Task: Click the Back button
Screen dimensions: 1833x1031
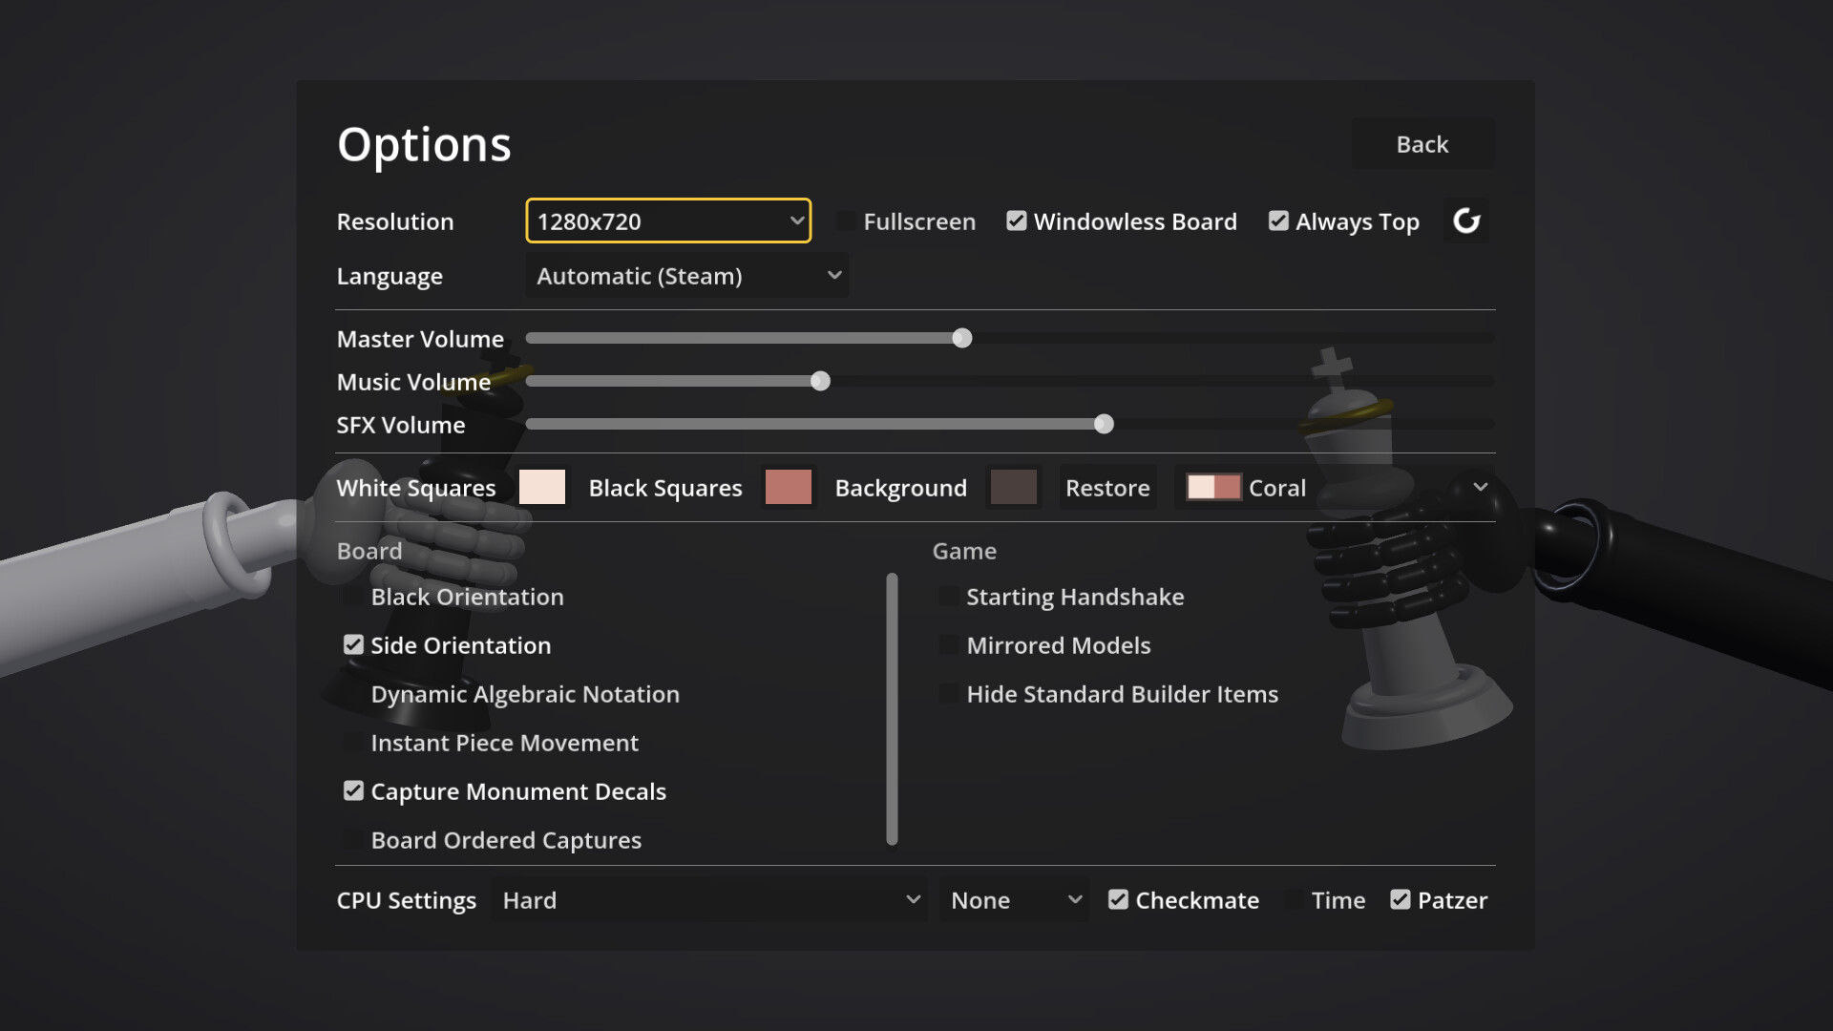Action: (x=1422, y=144)
